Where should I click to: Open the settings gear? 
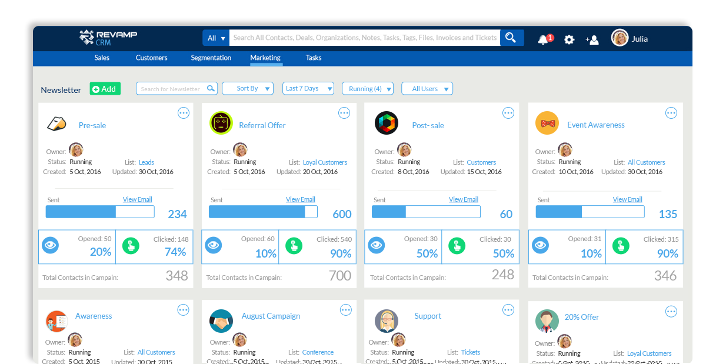(x=569, y=39)
